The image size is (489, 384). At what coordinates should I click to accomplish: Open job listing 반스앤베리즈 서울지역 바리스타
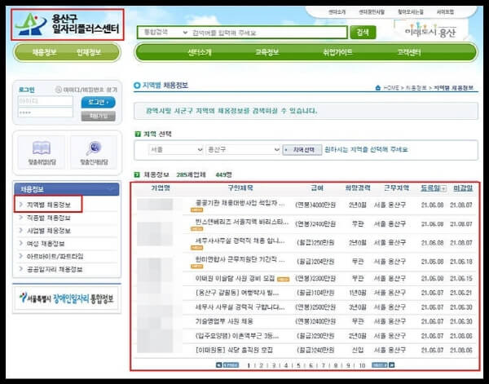[242, 222]
